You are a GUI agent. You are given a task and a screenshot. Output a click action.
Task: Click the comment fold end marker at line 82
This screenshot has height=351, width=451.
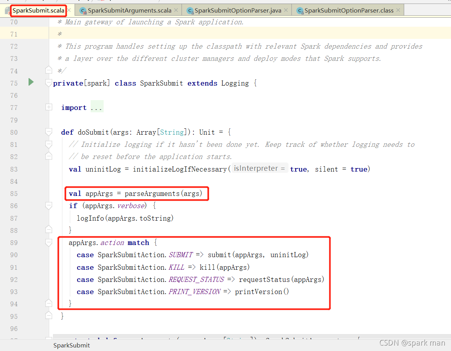[49, 156]
